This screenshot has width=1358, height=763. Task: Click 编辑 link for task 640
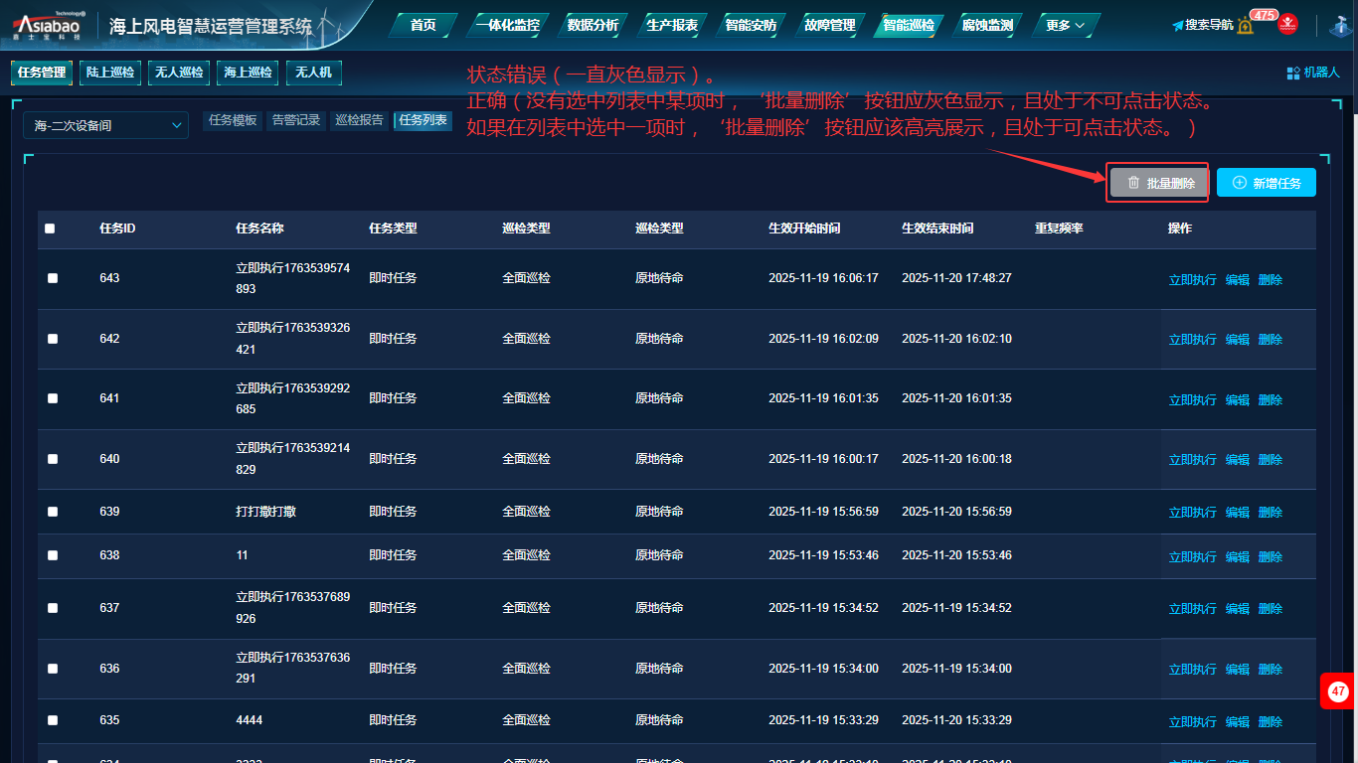point(1237,460)
